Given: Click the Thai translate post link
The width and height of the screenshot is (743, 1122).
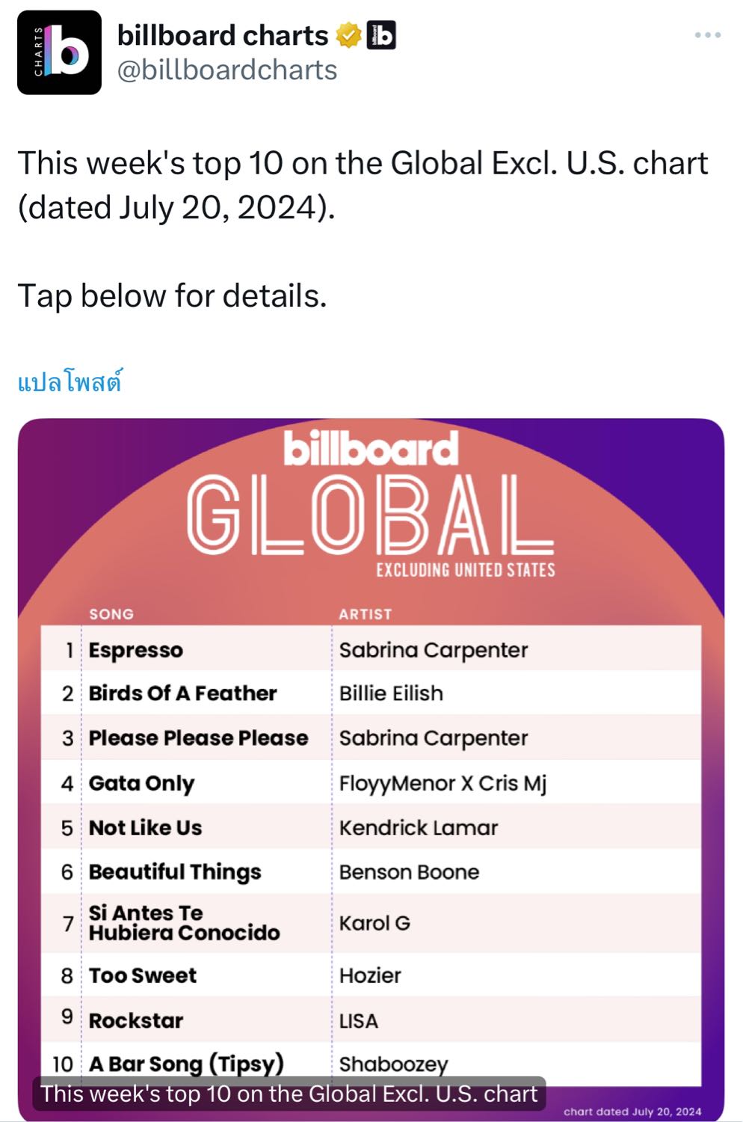Looking at the screenshot, I should [70, 382].
